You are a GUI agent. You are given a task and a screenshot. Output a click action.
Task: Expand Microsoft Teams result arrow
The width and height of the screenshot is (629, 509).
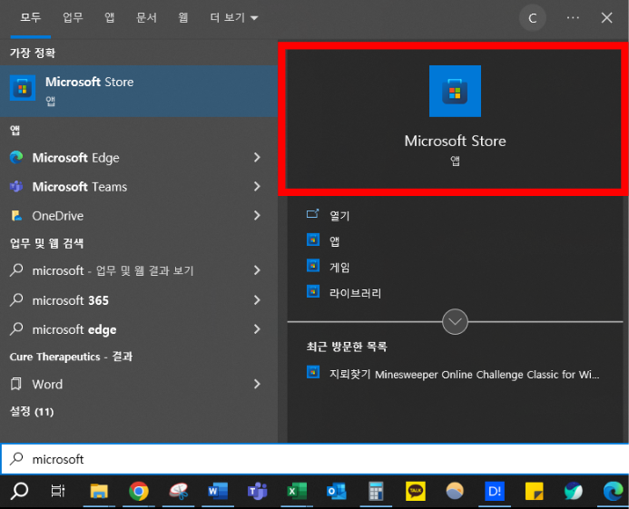click(x=257, y=187)
